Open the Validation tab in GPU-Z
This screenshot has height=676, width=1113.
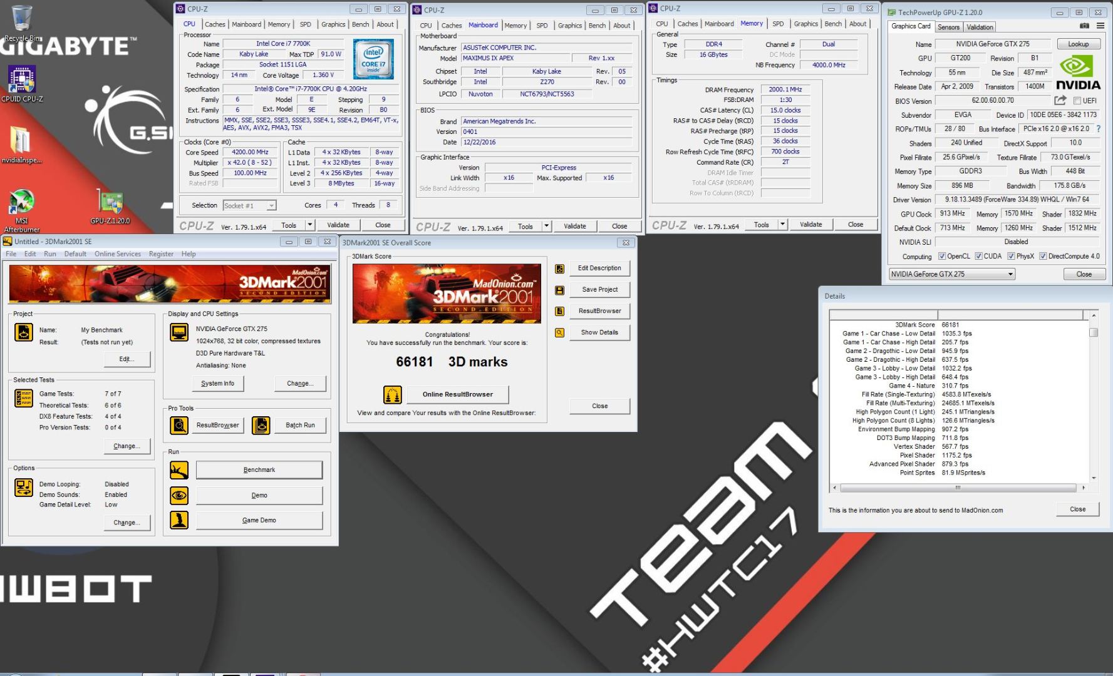click(x=980, y=27)
